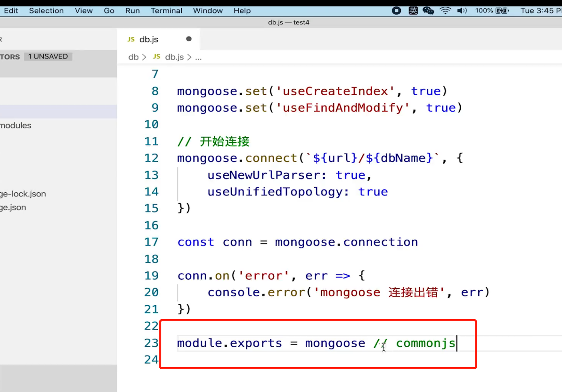The width and height of the screenshot is (562, 392).
Task: Click the db.js — test4 window title
Action: click(x=289, y=22)
